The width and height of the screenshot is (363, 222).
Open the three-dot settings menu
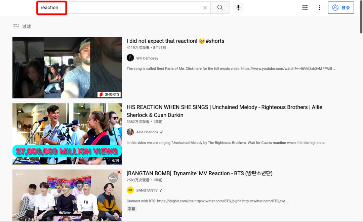coord(320,8)
